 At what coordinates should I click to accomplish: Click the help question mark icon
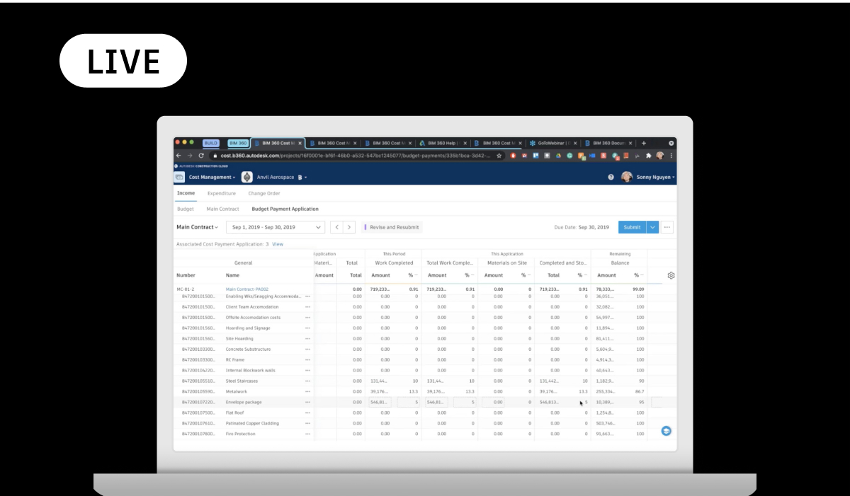tap(611, 177)
